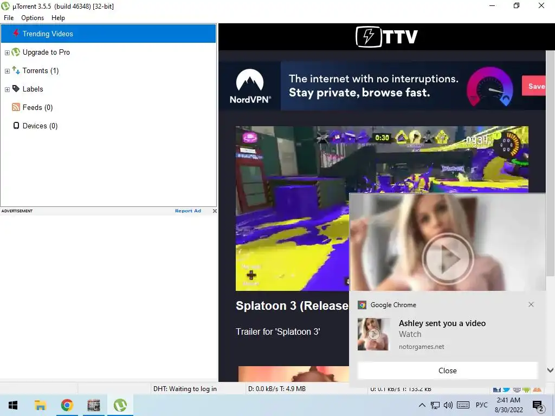The height and width of the screenshot is (416, 555).
Task: Click the NordVPN mountain logo
Action: point(250,86)
